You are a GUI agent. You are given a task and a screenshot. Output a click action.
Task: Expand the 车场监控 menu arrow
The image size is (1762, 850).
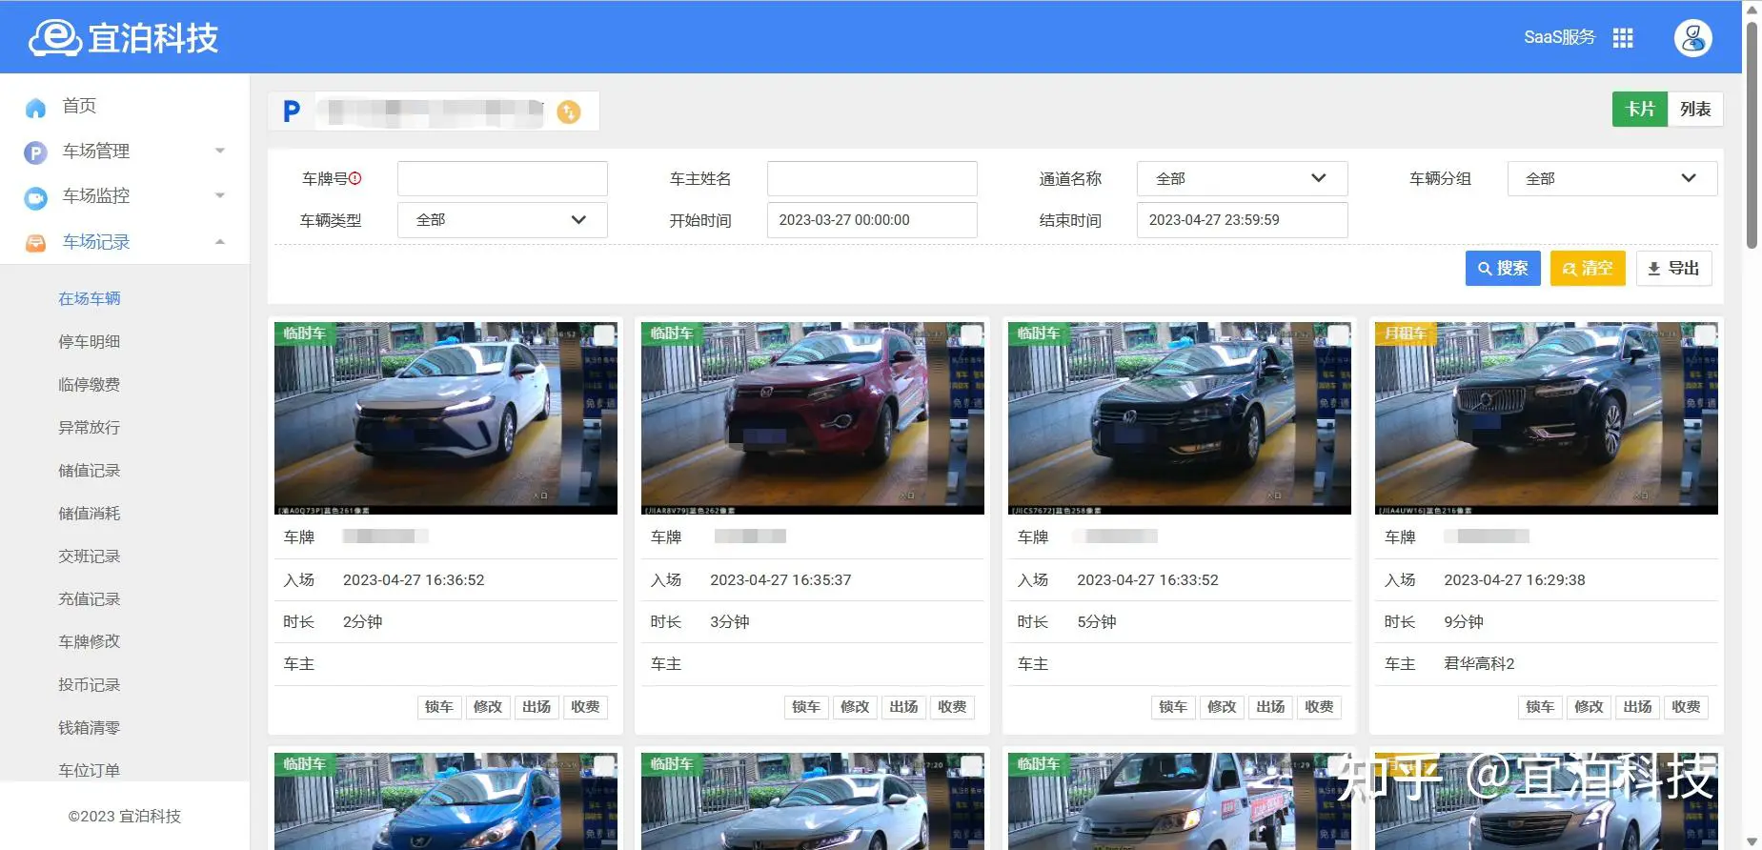(x=220, y=195)
